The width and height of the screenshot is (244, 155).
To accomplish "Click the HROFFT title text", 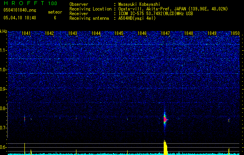I will [x=25, y=3].
